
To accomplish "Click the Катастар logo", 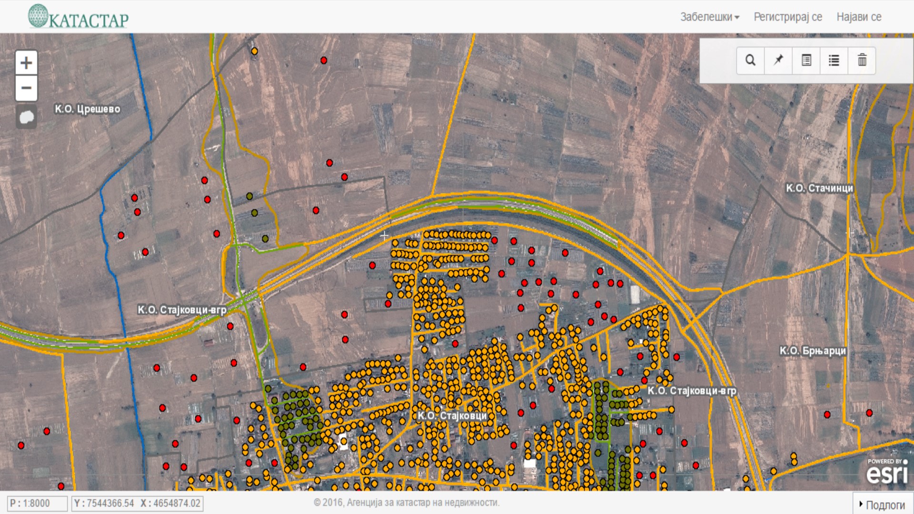I will point(79,16).
